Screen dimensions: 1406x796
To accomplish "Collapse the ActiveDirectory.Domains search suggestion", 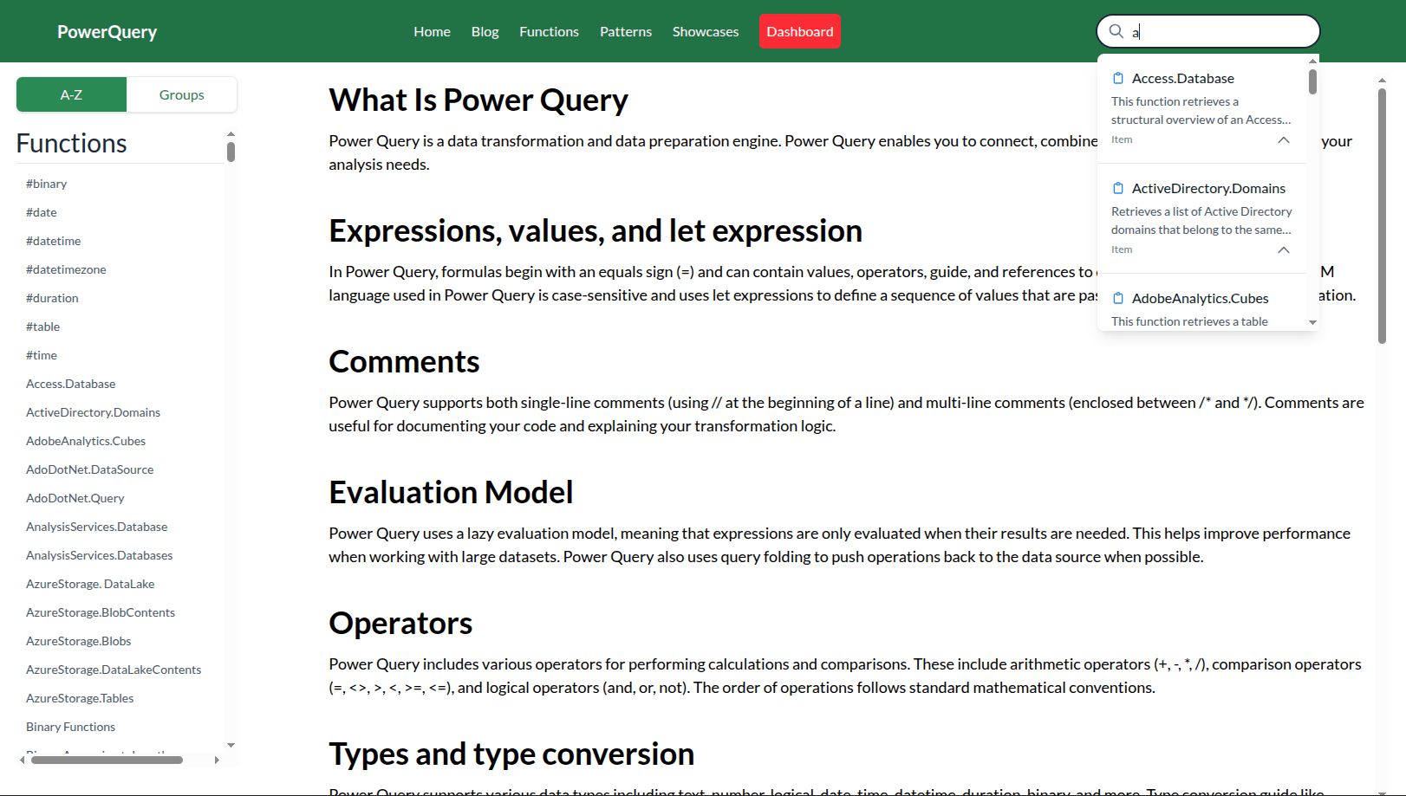I will pos(1283,249).
